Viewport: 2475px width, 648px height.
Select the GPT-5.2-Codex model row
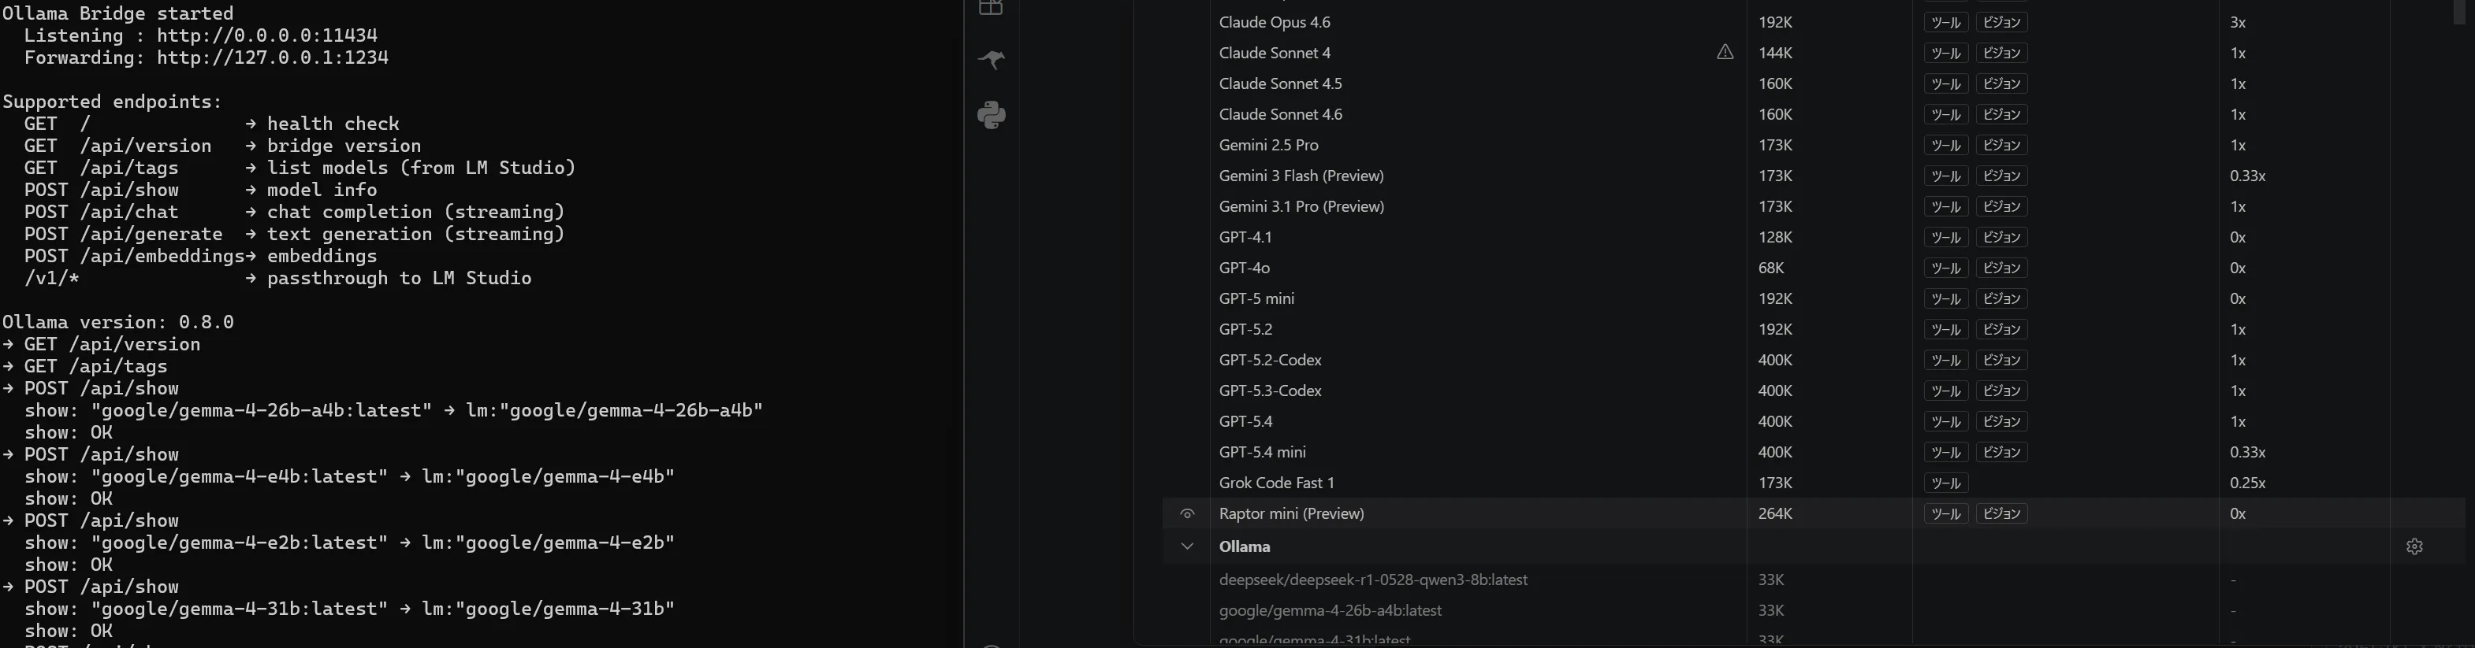pos(1270,360)
